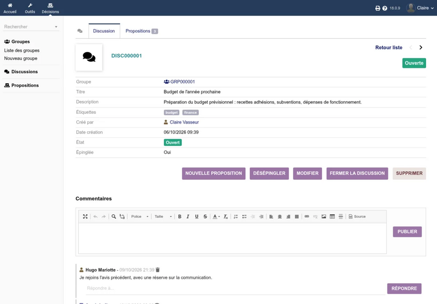The height and width of the screenshot is (304, 437).
Task: Open the Claire user menu
Action: click(x=420, y=8)
